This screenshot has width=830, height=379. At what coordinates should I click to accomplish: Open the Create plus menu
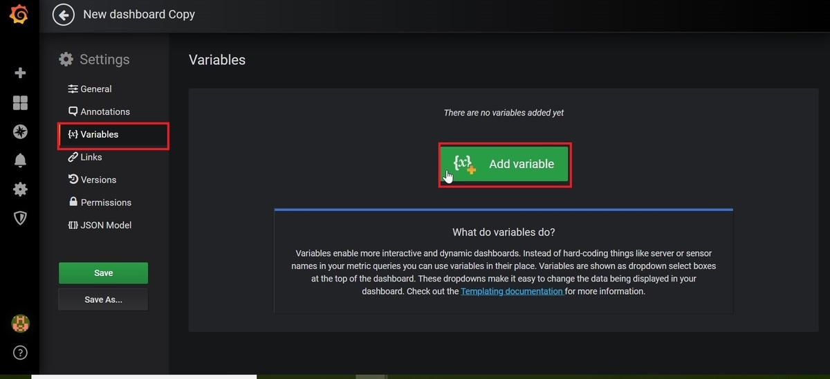click(x=20, y=73)
